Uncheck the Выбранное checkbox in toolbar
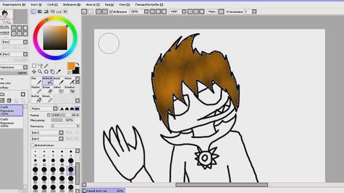This screenshot has height=193, width=344. pyautogui.click(x=111, y=12)
